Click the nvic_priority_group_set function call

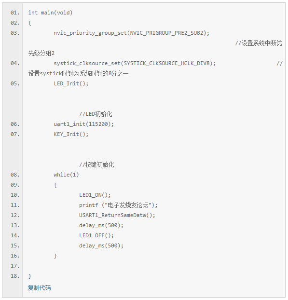(132, 33)
